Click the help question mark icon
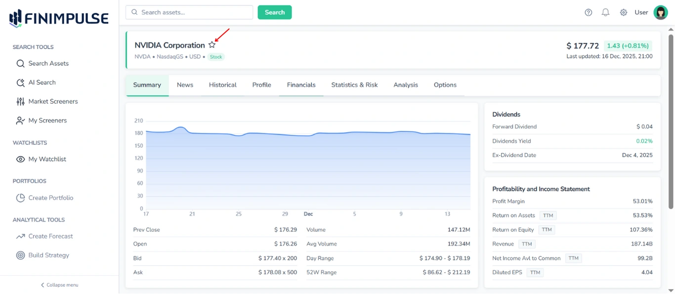675x294 pixels. pos(588,12)
